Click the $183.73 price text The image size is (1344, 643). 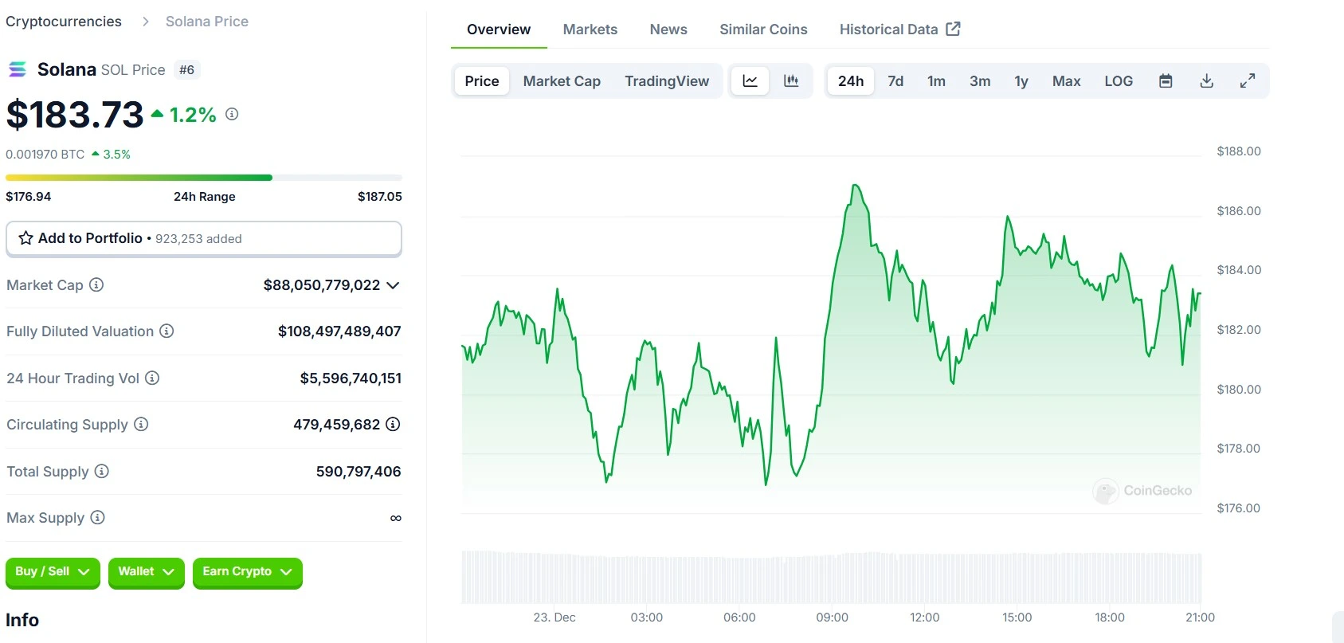[75, 114]
